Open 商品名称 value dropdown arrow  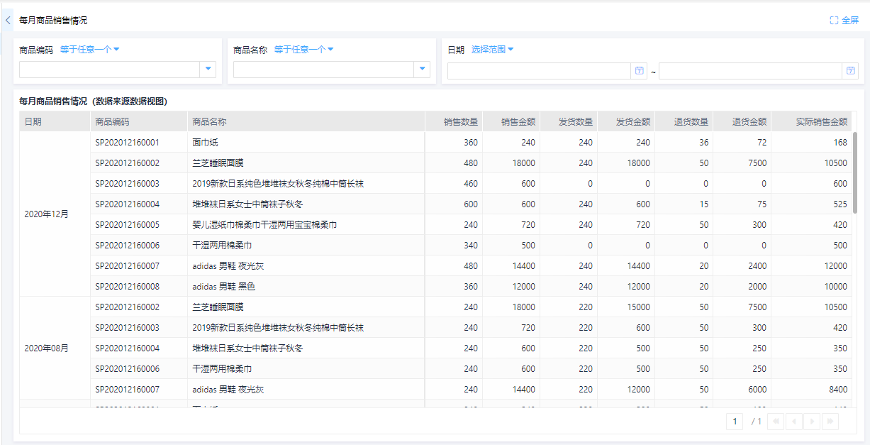click(423, 69)
